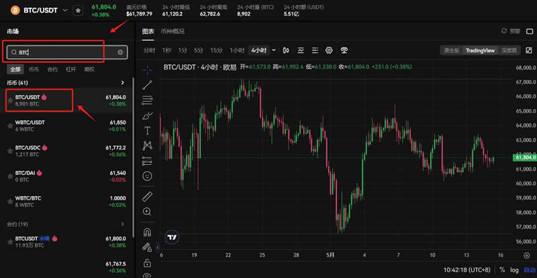Select the text annotation tool

pos(147,130)
